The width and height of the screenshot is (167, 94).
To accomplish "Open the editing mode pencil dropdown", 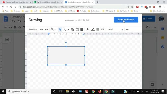I will [148, 27].
